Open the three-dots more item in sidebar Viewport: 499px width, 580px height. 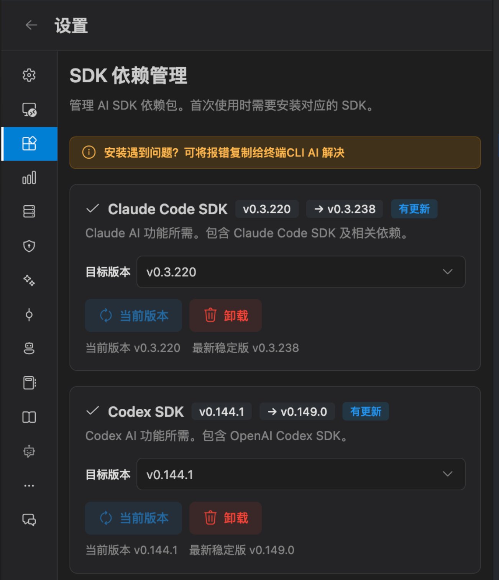(29, 485)
